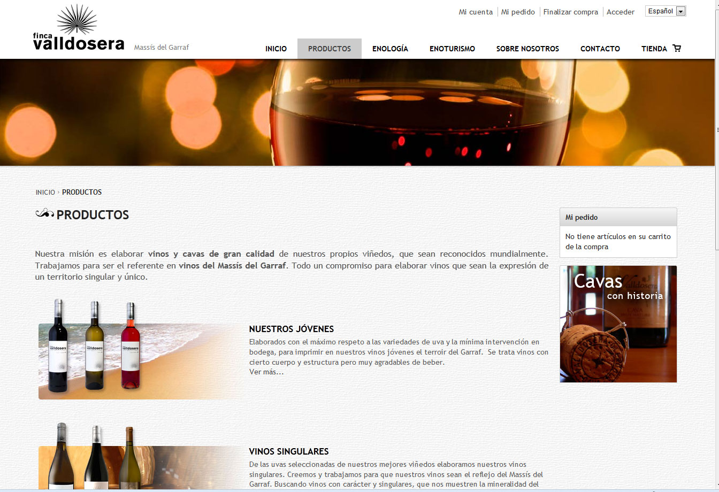Open the Contacto menu item
Image resolution: width=719 pixels, height=492 pixels.
tap(600, 49)
